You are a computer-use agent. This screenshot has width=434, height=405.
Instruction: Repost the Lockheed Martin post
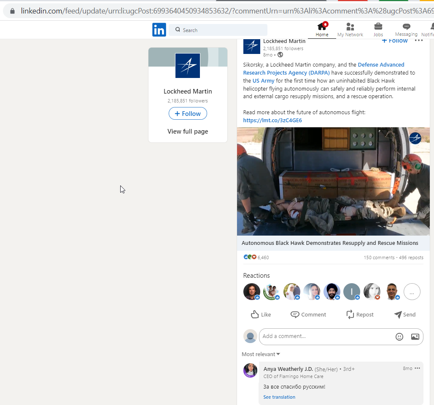coord(360,314)
